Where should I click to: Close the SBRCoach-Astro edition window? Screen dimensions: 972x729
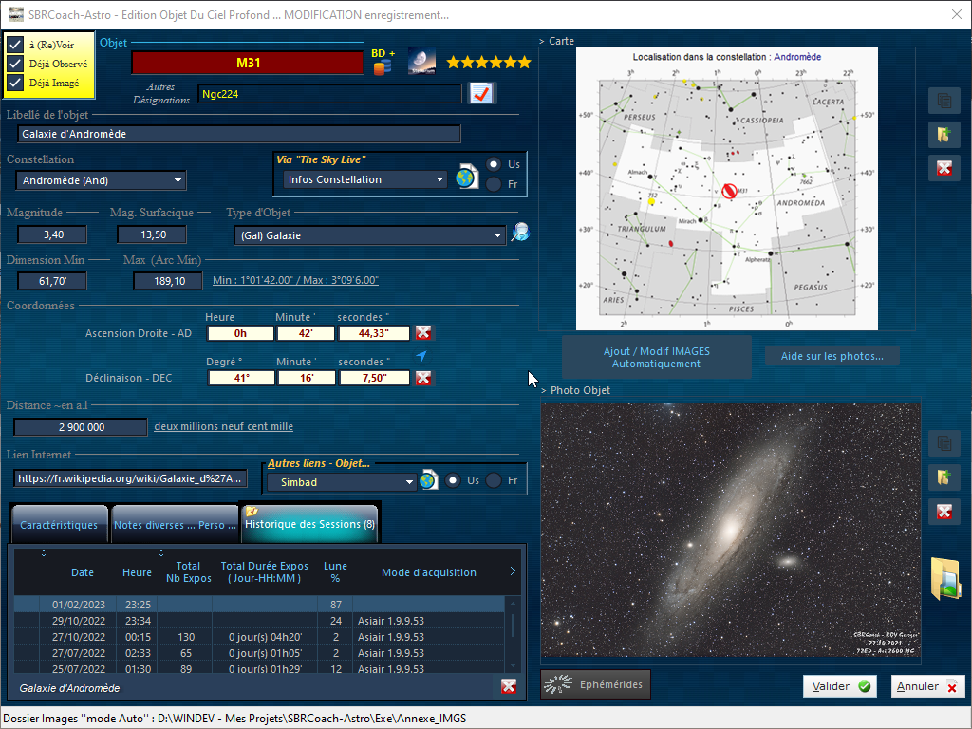tap(957, 14)
